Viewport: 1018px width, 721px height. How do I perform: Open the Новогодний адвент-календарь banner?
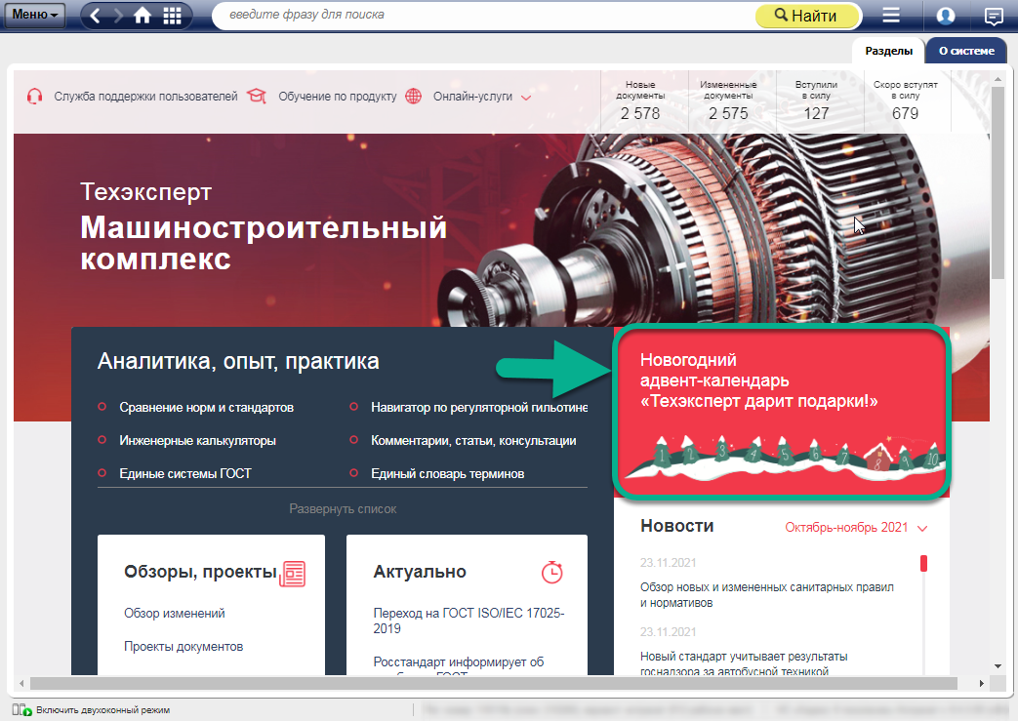(x=781, y=412)
